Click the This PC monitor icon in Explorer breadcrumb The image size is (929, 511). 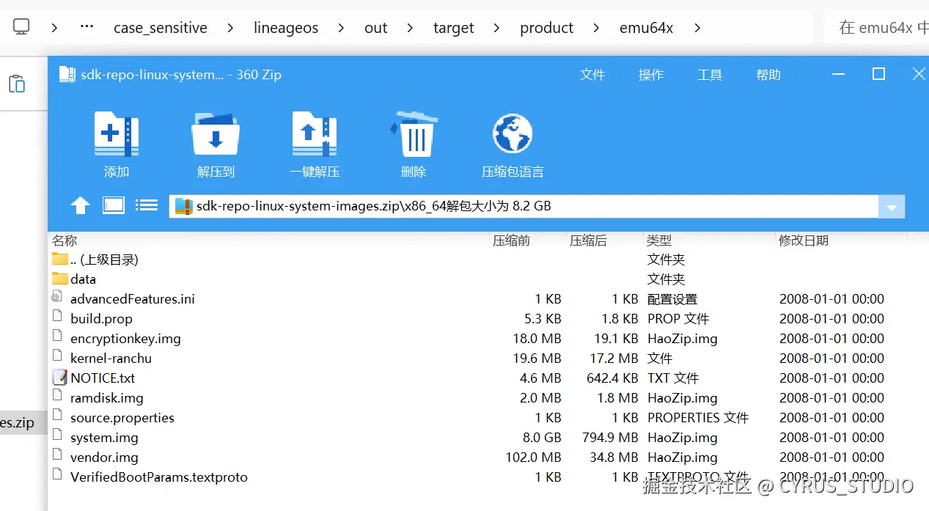click(x=21, y=27)
